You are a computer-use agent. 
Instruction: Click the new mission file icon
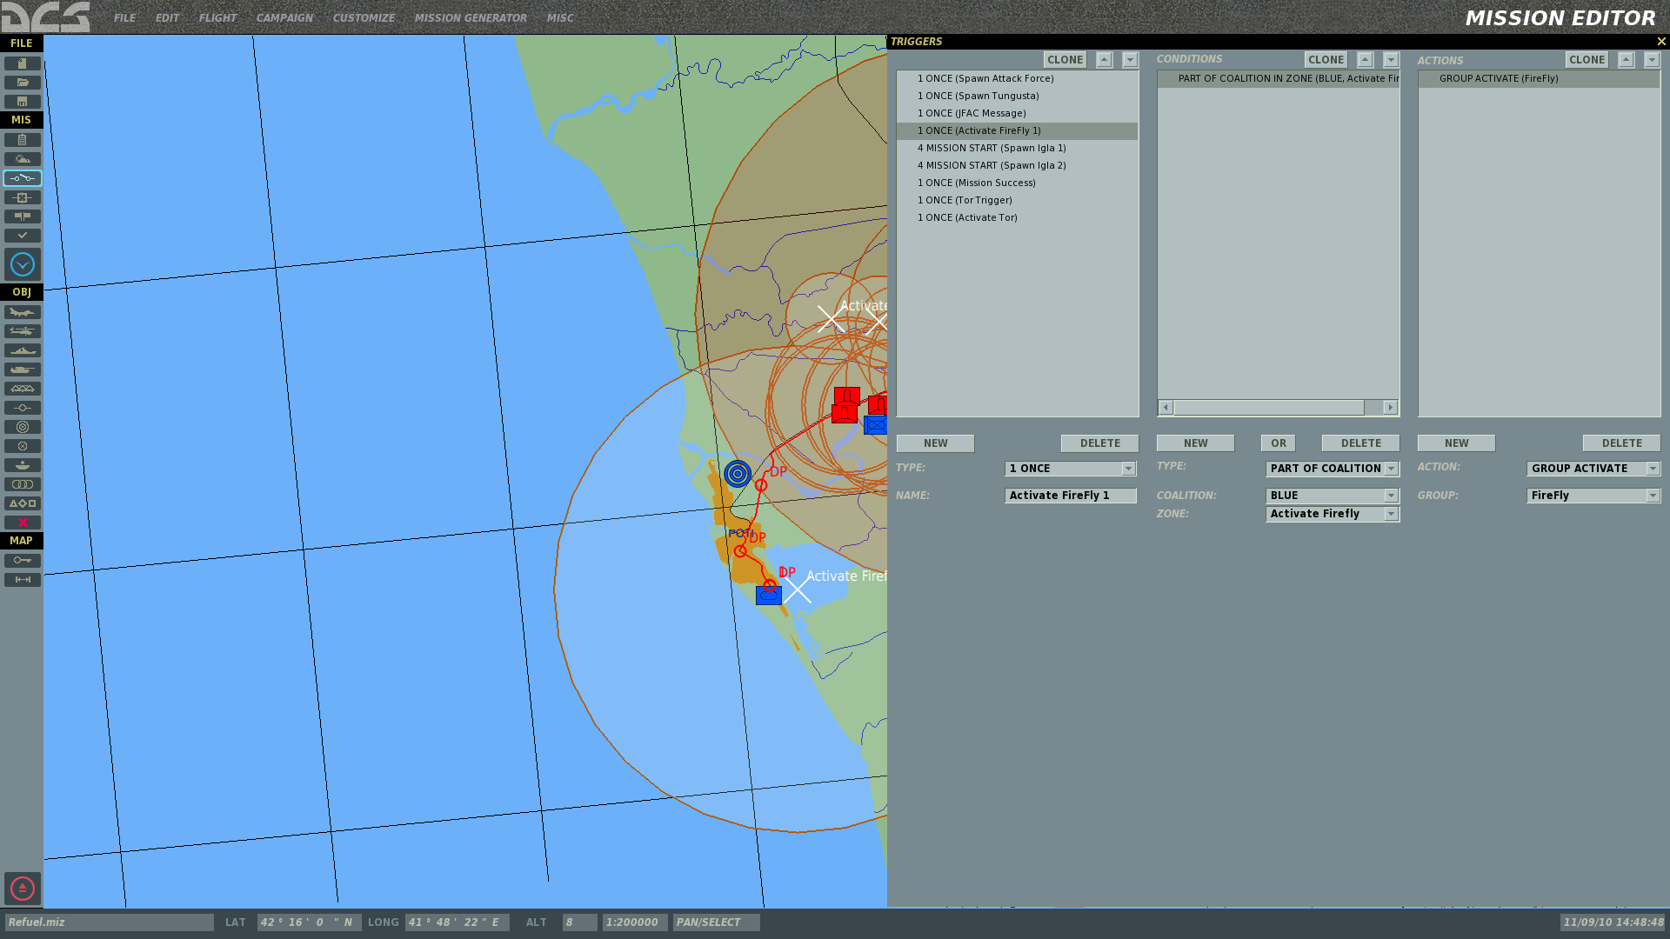(23, 63)
